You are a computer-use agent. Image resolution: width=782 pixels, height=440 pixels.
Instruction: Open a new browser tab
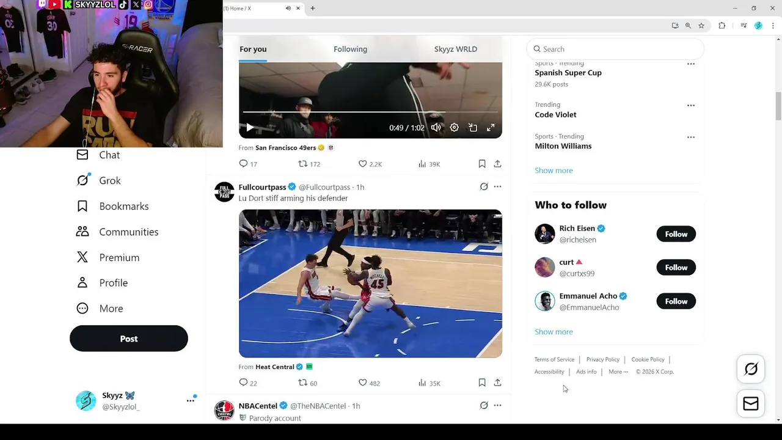click(313, 9)
